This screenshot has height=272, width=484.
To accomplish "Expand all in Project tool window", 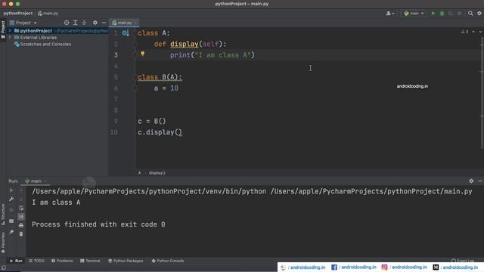I will (76, 23).
